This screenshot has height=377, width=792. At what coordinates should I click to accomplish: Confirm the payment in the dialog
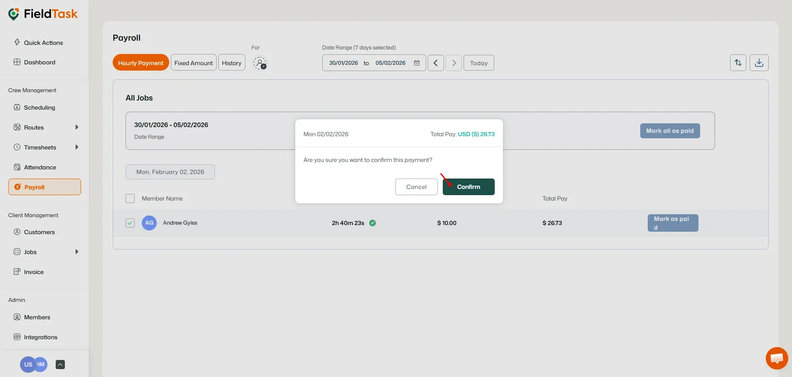468,187
